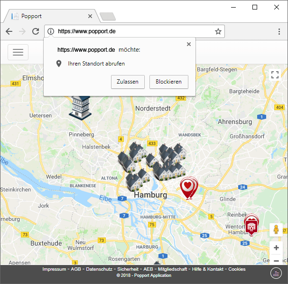The image size is (288, 284).
Task: Close the location permission popup
Action: pos(189,44)
